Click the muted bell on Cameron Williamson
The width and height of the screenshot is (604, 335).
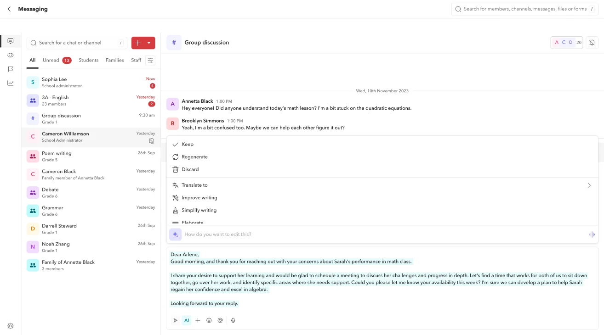(152, 141)
